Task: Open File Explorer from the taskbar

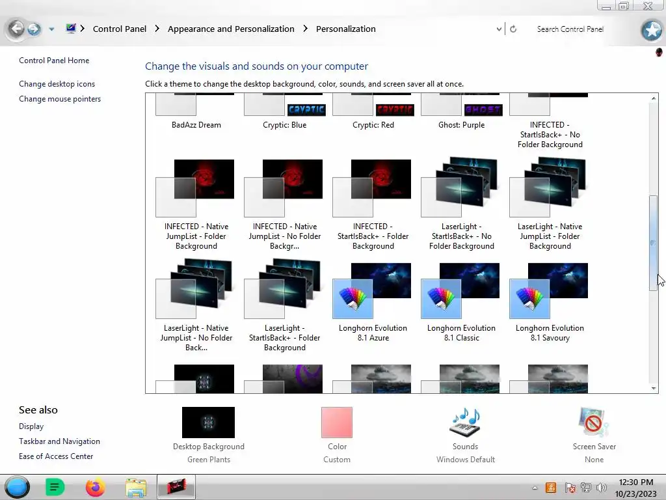Action: (136, 487)
